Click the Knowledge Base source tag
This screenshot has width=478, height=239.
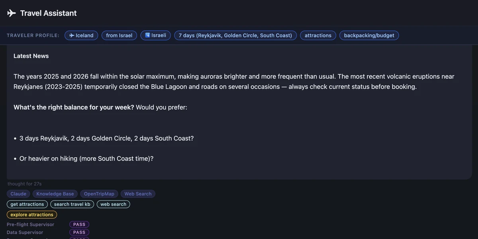(x=55, y=194)
